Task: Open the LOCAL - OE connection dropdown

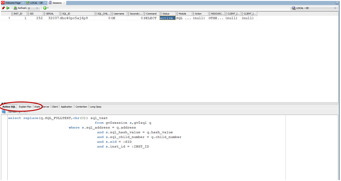Action: pos(314,8)
